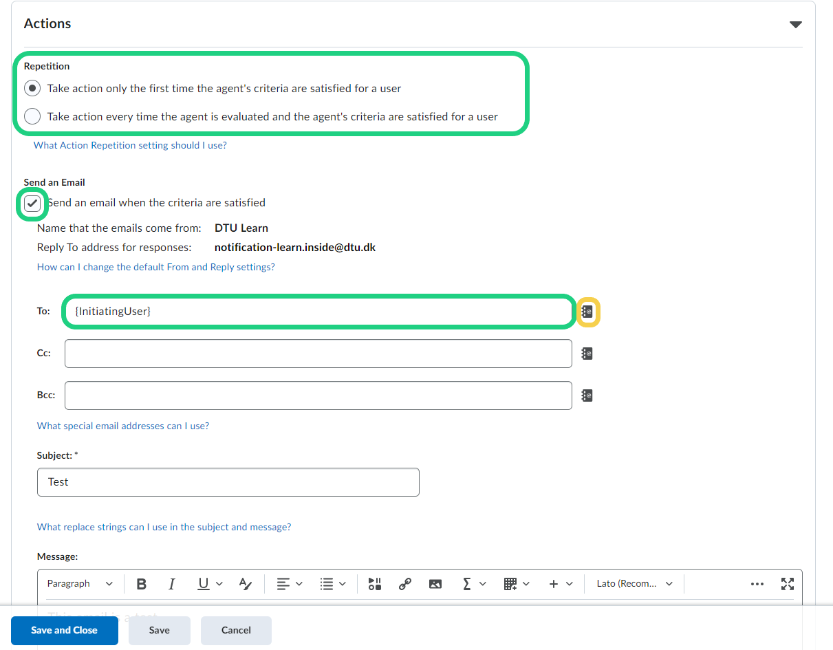Expand the text alignment dropdown
This screenshot has width=833, height=650.
tap(290, 584)
